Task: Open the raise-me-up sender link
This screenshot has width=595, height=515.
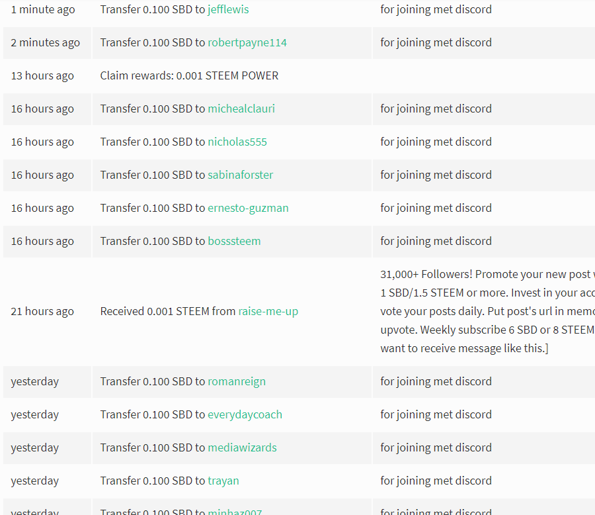Action: click(268, 311)
